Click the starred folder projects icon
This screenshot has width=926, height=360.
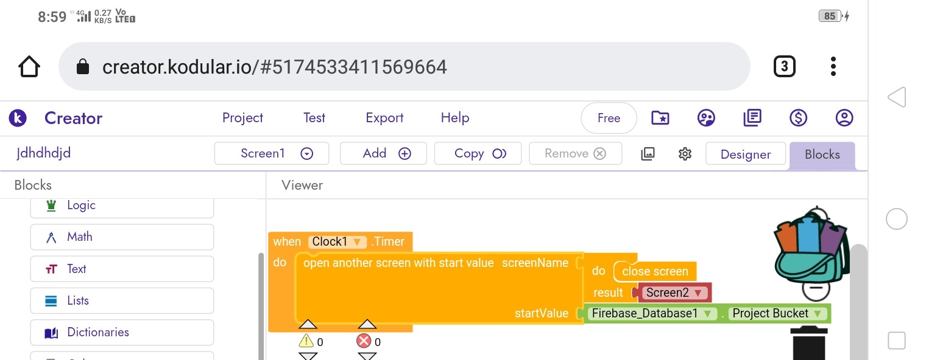click(660, 118)
